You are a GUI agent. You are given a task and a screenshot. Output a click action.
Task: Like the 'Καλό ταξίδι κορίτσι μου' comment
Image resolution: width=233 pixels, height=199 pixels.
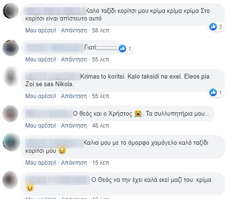tap(41, 30)
